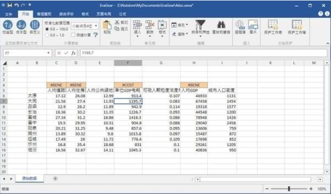Click vertical scrollbar down arrow
The image size is (331, 194).
tap(327, 172)
